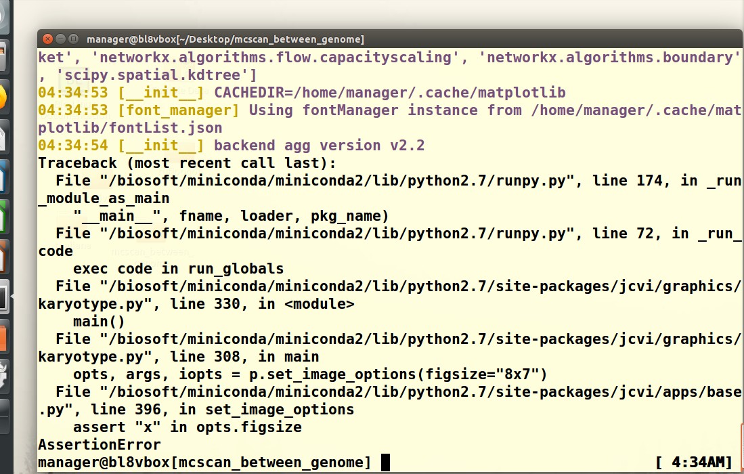Image resolution: width=744 pixels, height=474 pixels.
Task: Open System Settings gear in launcher
Action: pos(3,376)
